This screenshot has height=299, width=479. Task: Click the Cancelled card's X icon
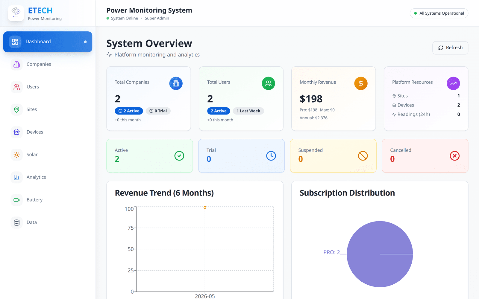[x=454, y=156]
